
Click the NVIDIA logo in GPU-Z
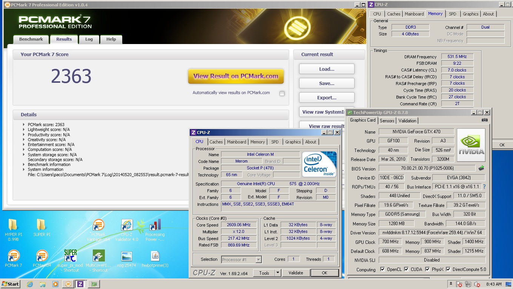[471, 145]
